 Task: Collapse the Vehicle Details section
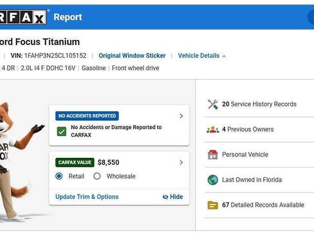click(x=202, y=56)
